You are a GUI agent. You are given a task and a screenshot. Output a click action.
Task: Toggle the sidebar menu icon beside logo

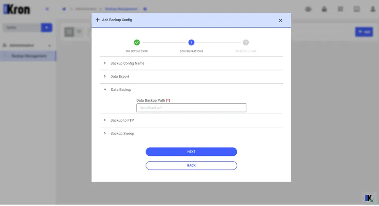click(47, 9)
